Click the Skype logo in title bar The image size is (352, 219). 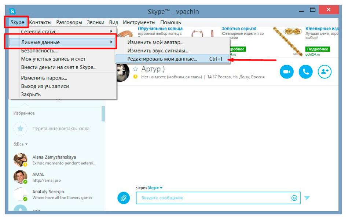pos(12,11)
